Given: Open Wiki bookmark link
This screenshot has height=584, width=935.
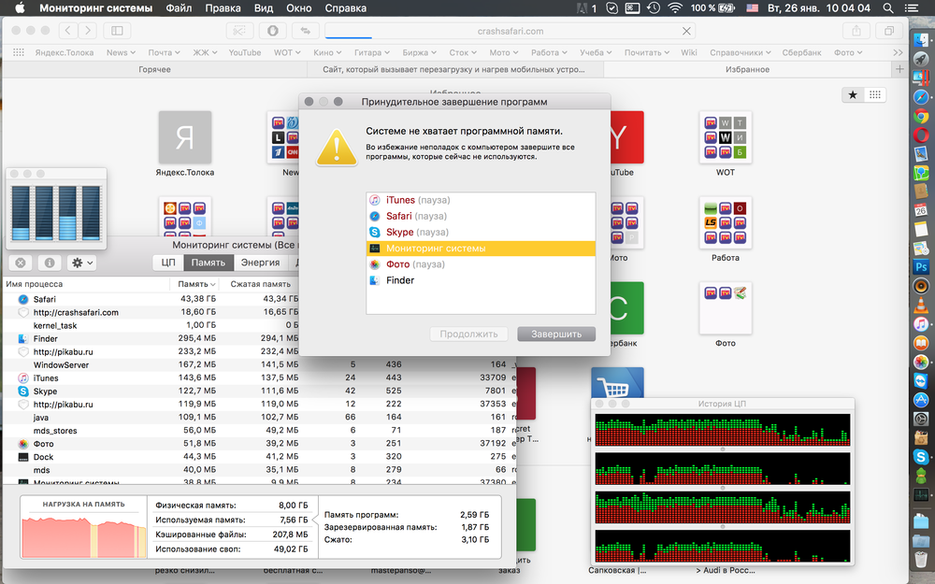Looking at the screenshot, I should point(689,52).
